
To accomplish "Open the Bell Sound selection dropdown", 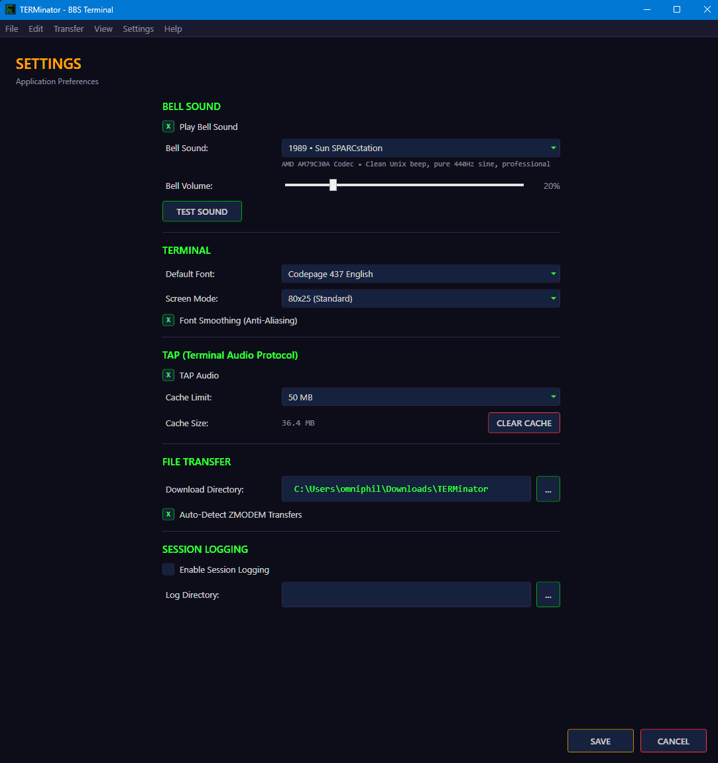I will [x=420, y=147].
